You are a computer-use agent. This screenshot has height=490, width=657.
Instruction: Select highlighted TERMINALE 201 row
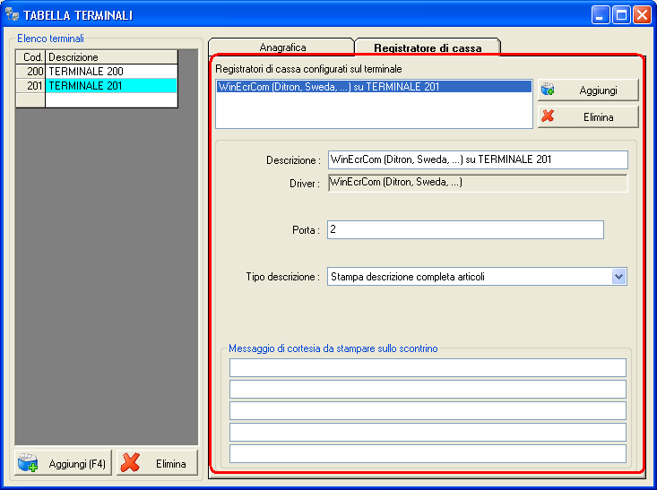click(111, 85)
